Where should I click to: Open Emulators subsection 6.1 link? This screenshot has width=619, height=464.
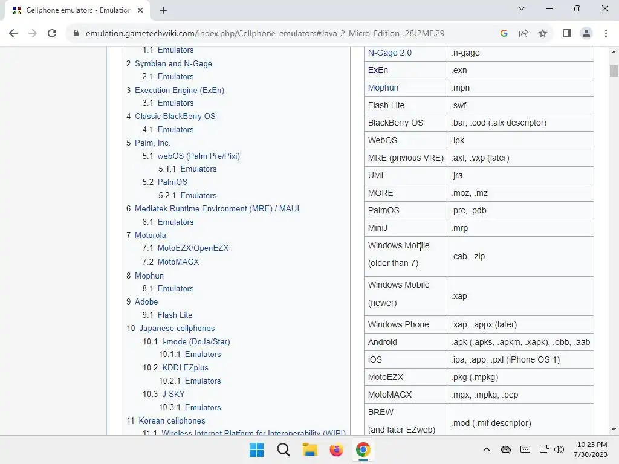176,222
